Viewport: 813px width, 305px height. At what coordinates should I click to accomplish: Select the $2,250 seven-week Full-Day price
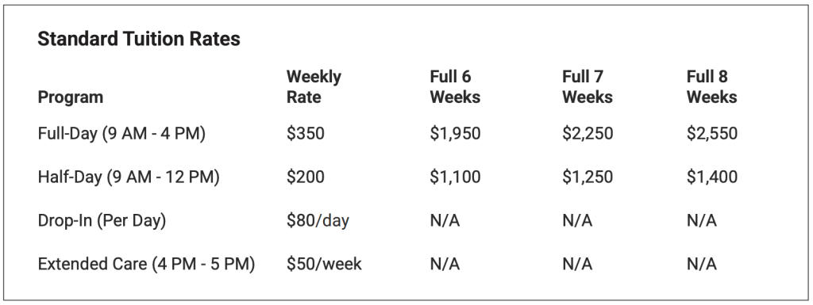[588, 134]
